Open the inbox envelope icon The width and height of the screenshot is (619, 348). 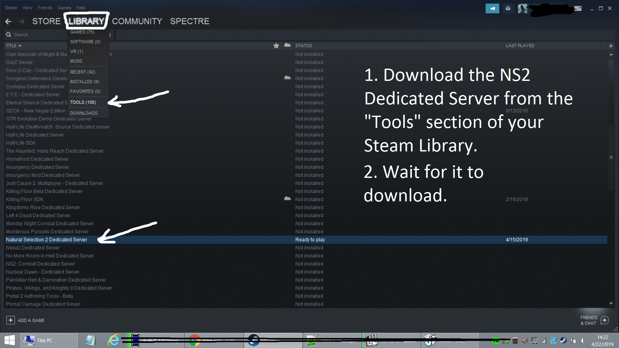(x=508, y=8)
